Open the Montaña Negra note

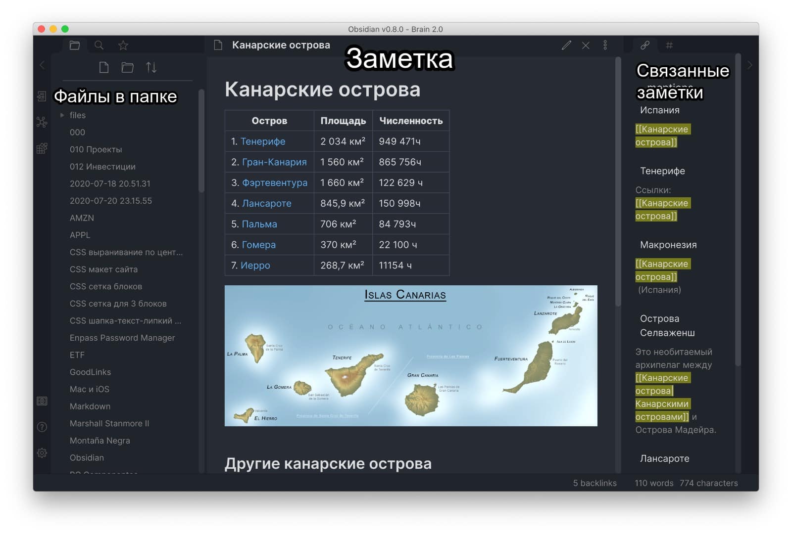100,441
